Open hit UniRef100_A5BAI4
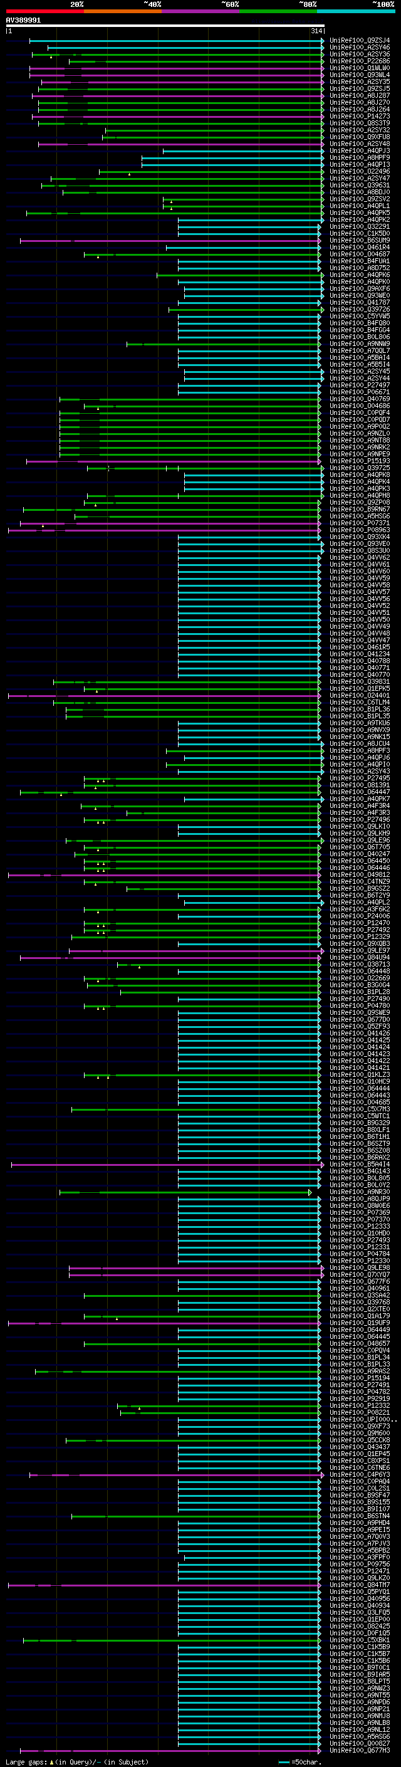This screenshot has width=401, height=1767. pyautogui.click(x=360, y=357)
